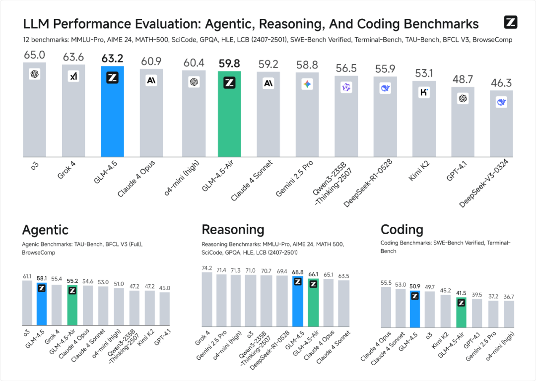This screenshot has width=536, height=381.
Task: Click the OpenAI logo on the 65.0 bar
Action: click(35, 74)
